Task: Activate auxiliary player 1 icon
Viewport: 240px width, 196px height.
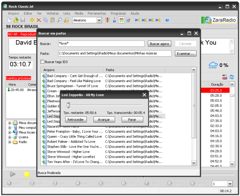Action: 137,20
